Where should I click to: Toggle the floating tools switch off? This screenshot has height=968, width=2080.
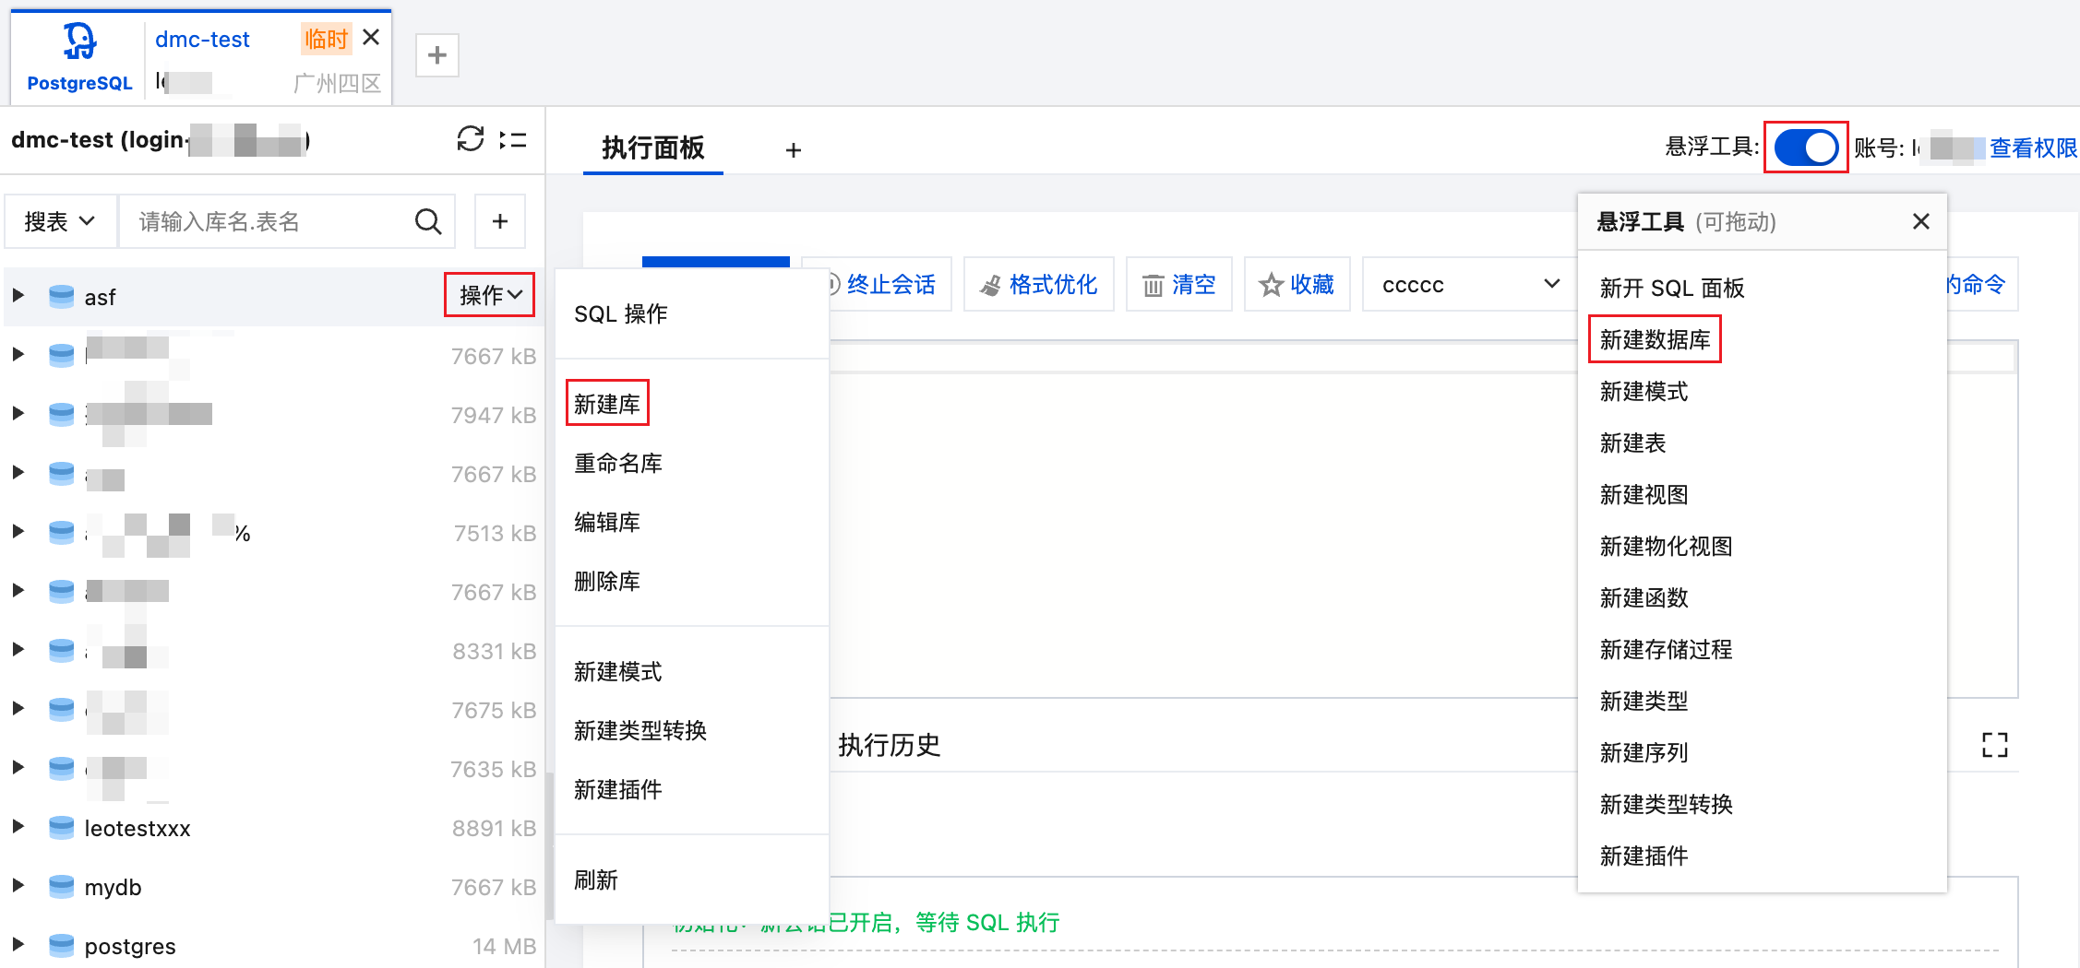point(1805,148)
